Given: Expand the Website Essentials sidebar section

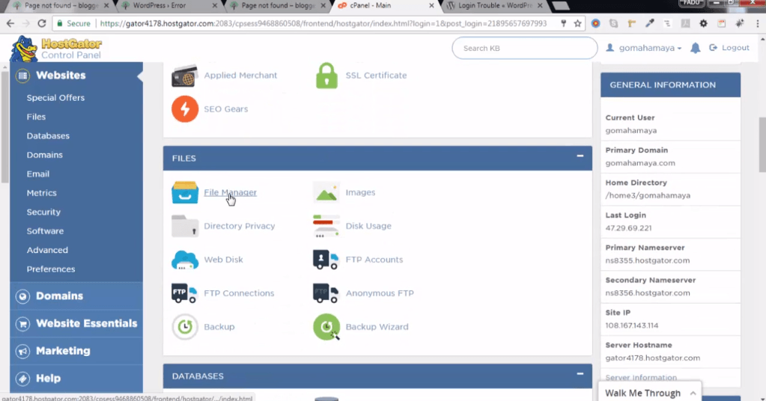Looking at the screenshot, I should click(x=76, y=323).
